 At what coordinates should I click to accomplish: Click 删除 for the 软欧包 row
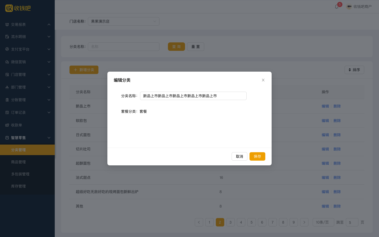pyautogui.click(x=337, y=121)
